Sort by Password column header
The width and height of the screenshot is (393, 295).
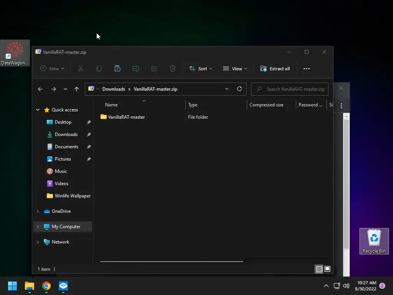(x=310, y=105)
